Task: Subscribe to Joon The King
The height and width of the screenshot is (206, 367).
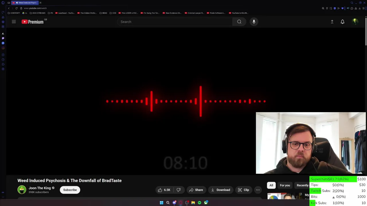Action: point(70,190)
